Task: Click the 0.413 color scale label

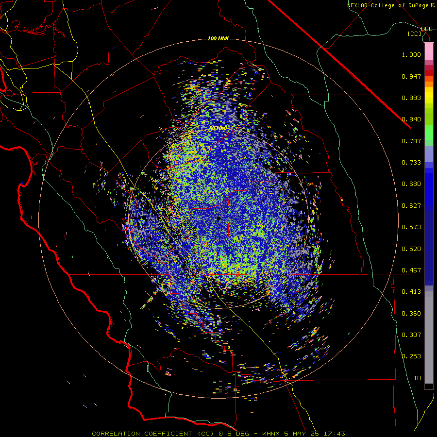Action: 411,292
